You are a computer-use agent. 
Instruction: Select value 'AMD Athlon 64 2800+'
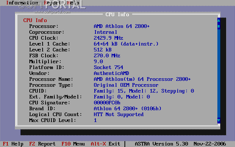pos(122,26)
